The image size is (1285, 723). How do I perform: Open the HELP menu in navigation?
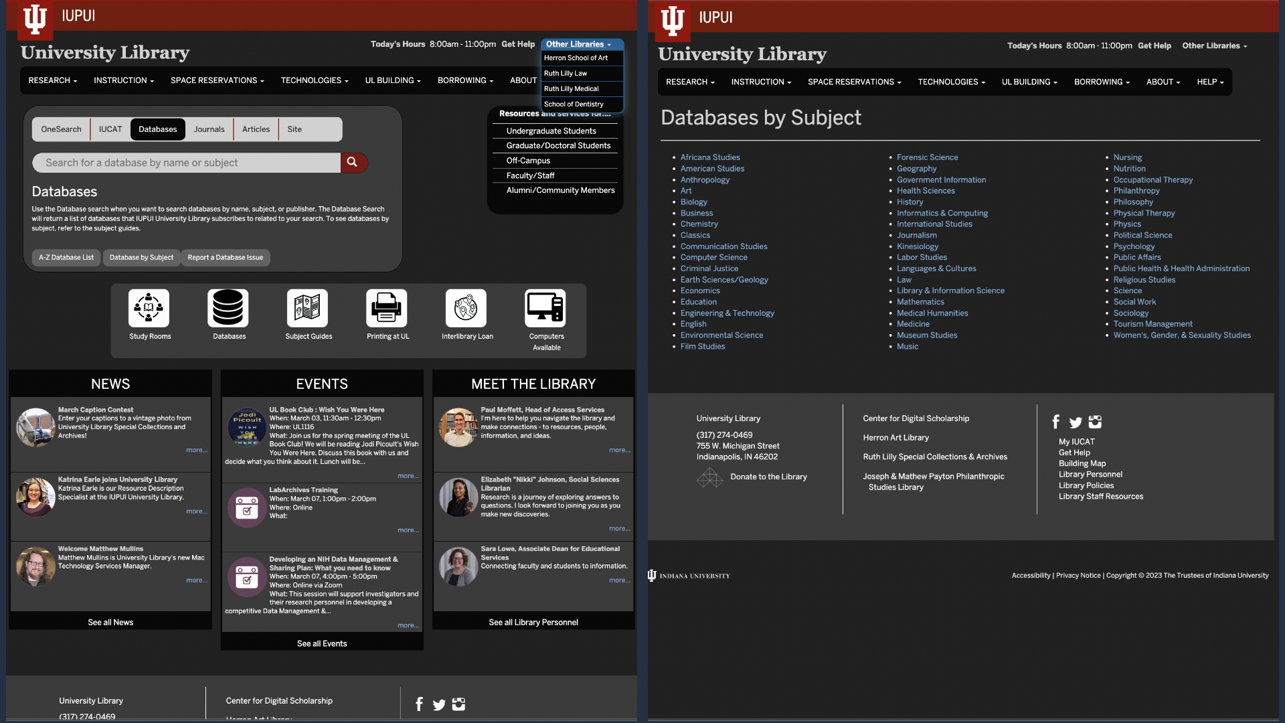pos(1210,82)
